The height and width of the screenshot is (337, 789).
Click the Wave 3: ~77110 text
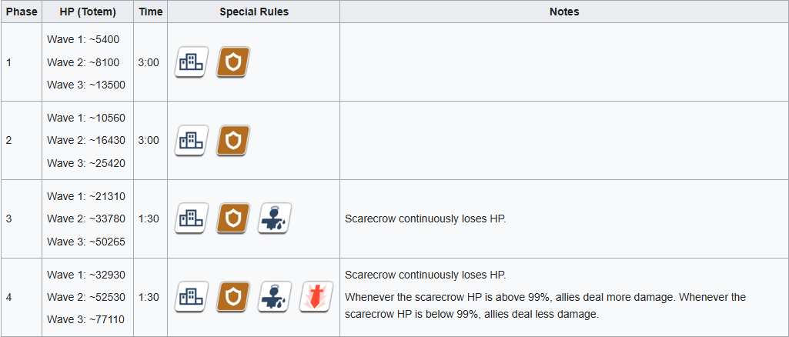click(86, 319)
